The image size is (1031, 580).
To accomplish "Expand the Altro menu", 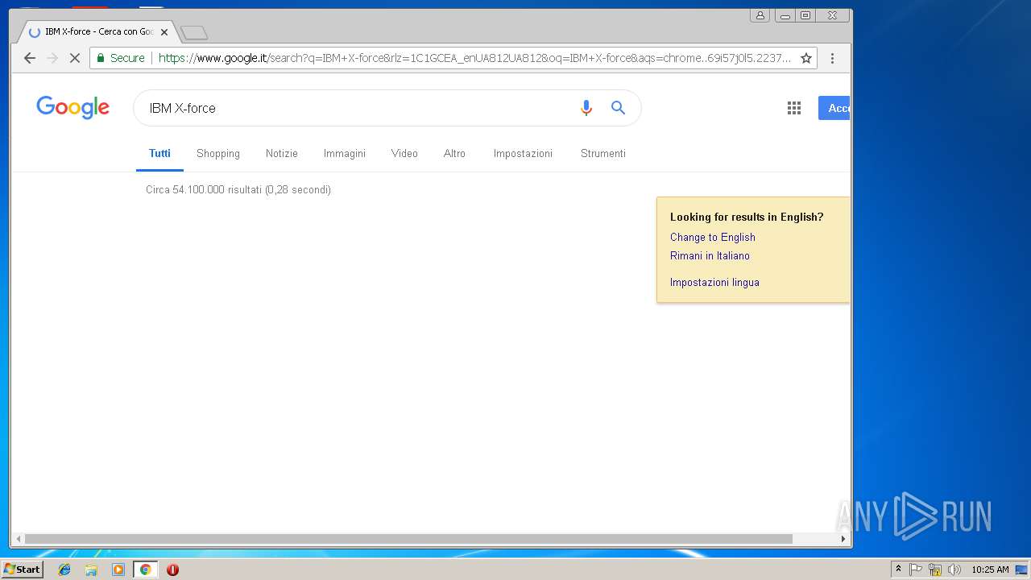I will pos(454,153).
